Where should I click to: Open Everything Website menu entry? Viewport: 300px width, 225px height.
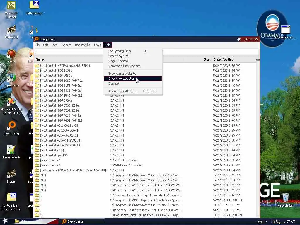[x=133, y=74]
